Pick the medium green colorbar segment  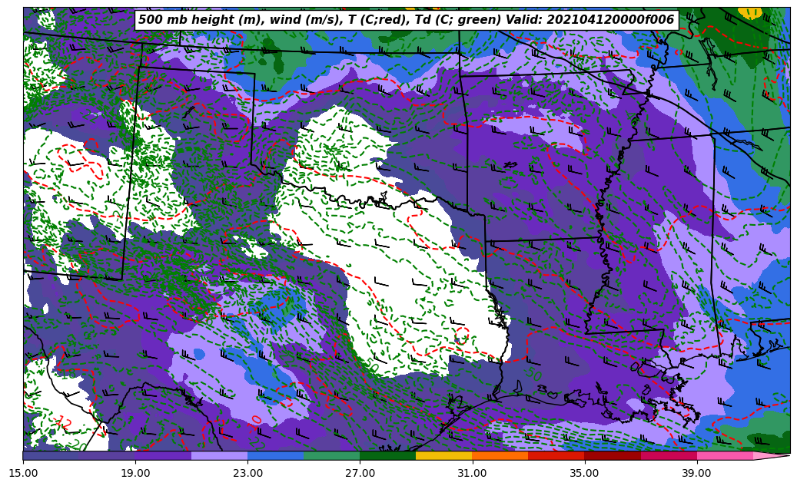(x=331, y=455)
